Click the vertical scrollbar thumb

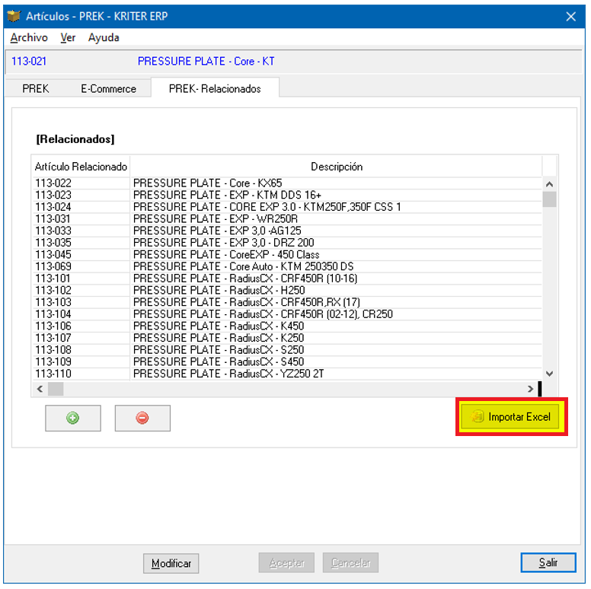(x=550, y=199)
